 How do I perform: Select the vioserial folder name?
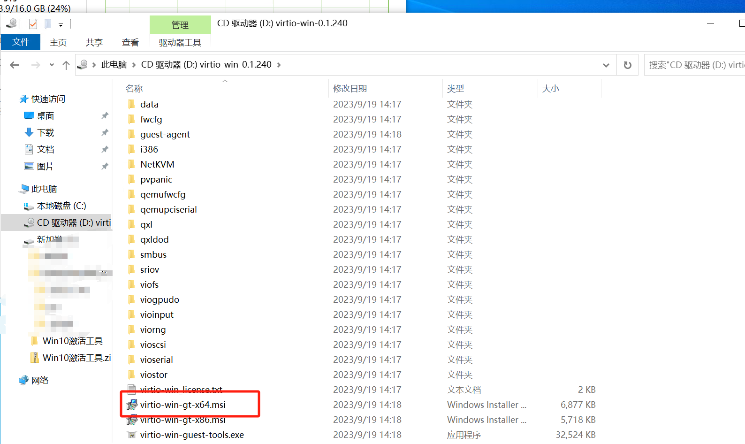pyautogui.click(x=157, y=360)
